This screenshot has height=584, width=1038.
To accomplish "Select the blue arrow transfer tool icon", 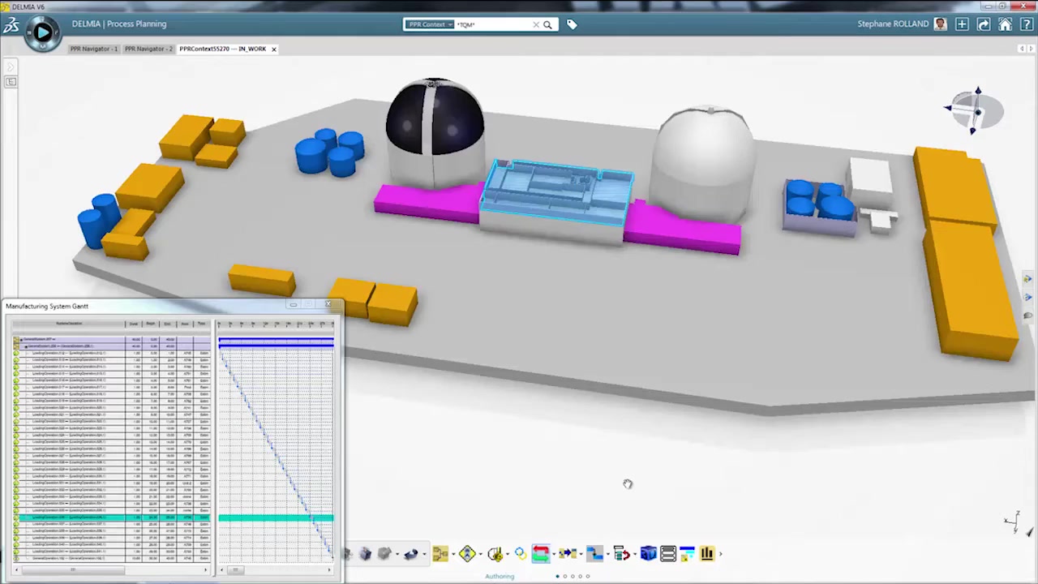I will pyautogui.click(x=568, y=554).
